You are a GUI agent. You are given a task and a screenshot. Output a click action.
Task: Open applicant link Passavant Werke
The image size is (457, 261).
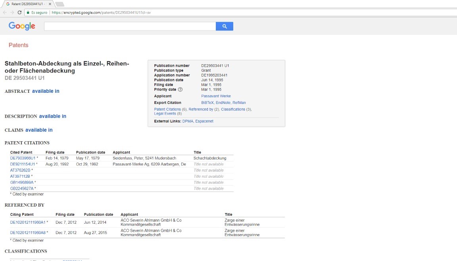coord(216,96)
